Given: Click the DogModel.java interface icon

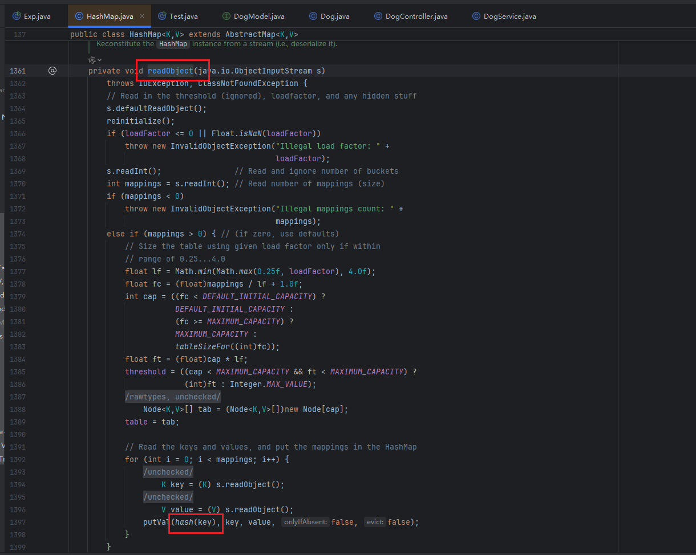Looking at the screenshot, I should click(x=226, y=17).
